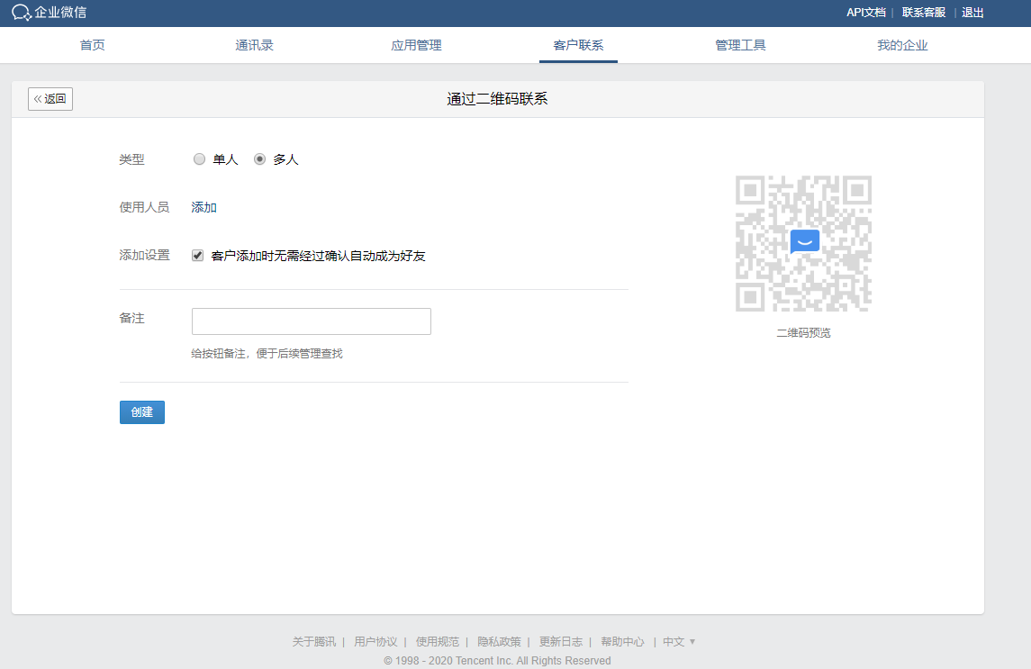Focus the 备注 input field

point(311,321)
